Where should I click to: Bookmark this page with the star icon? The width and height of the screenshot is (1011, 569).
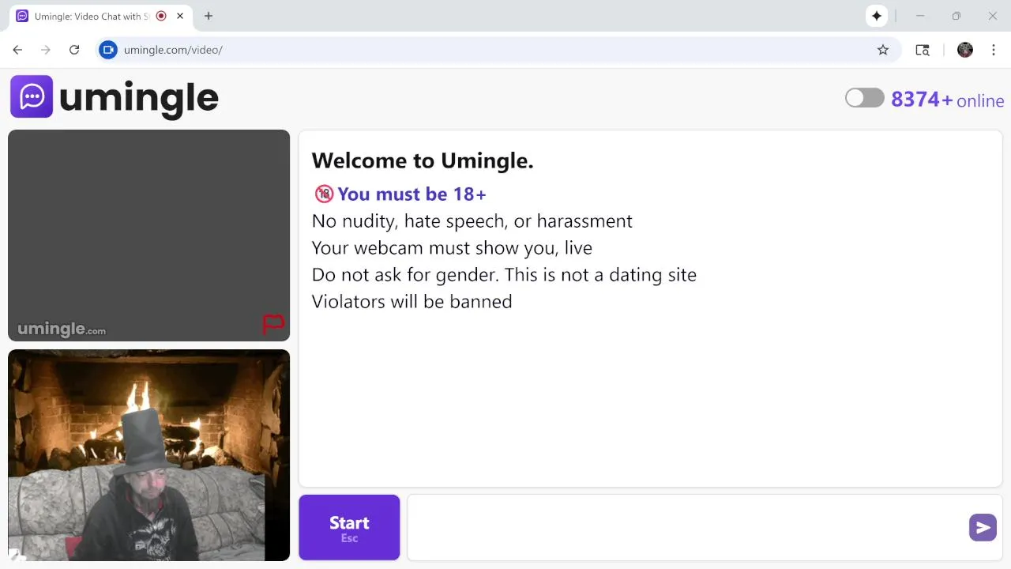coord(883,50)
